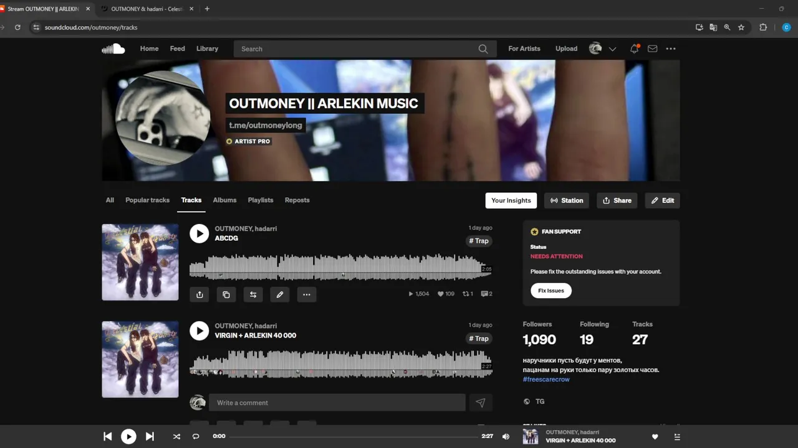This screenshot has width=798, height=448.
Task: Click the Write a comment field
Action: [x=337, y=403]
